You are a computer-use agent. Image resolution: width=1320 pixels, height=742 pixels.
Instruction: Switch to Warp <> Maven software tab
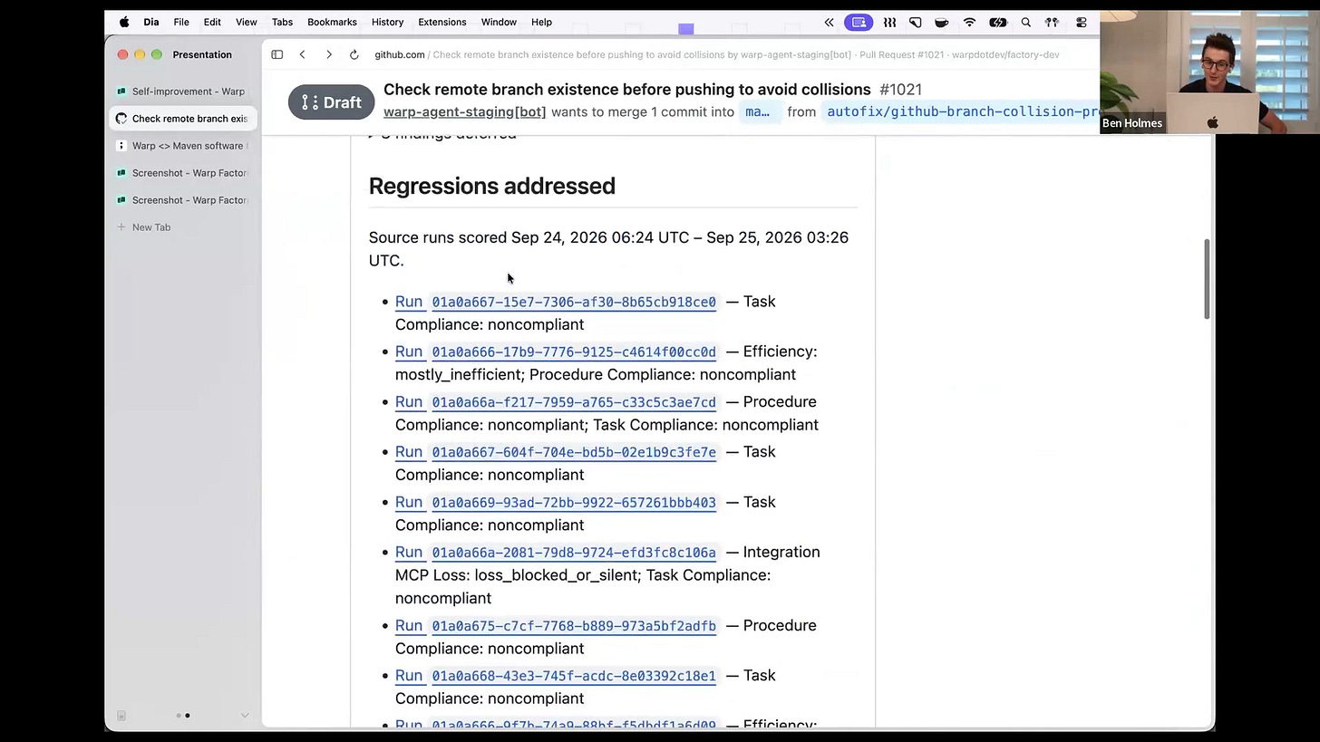pyautogui.click(x=185, y=146)
